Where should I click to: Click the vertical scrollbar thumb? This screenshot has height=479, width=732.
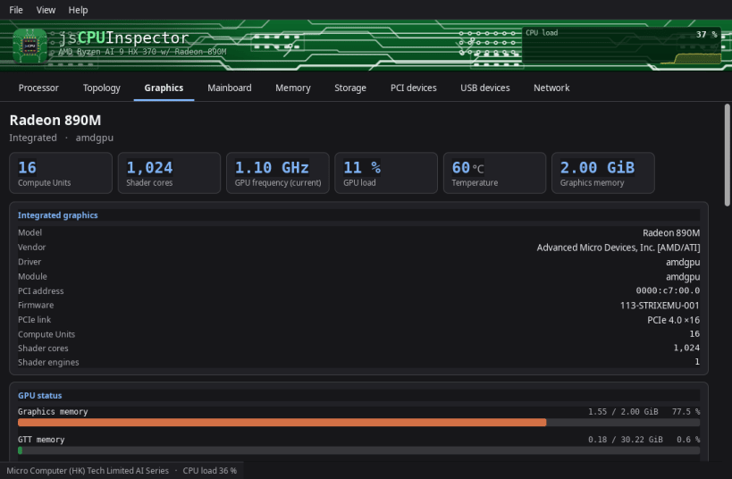tap(727, 155)
